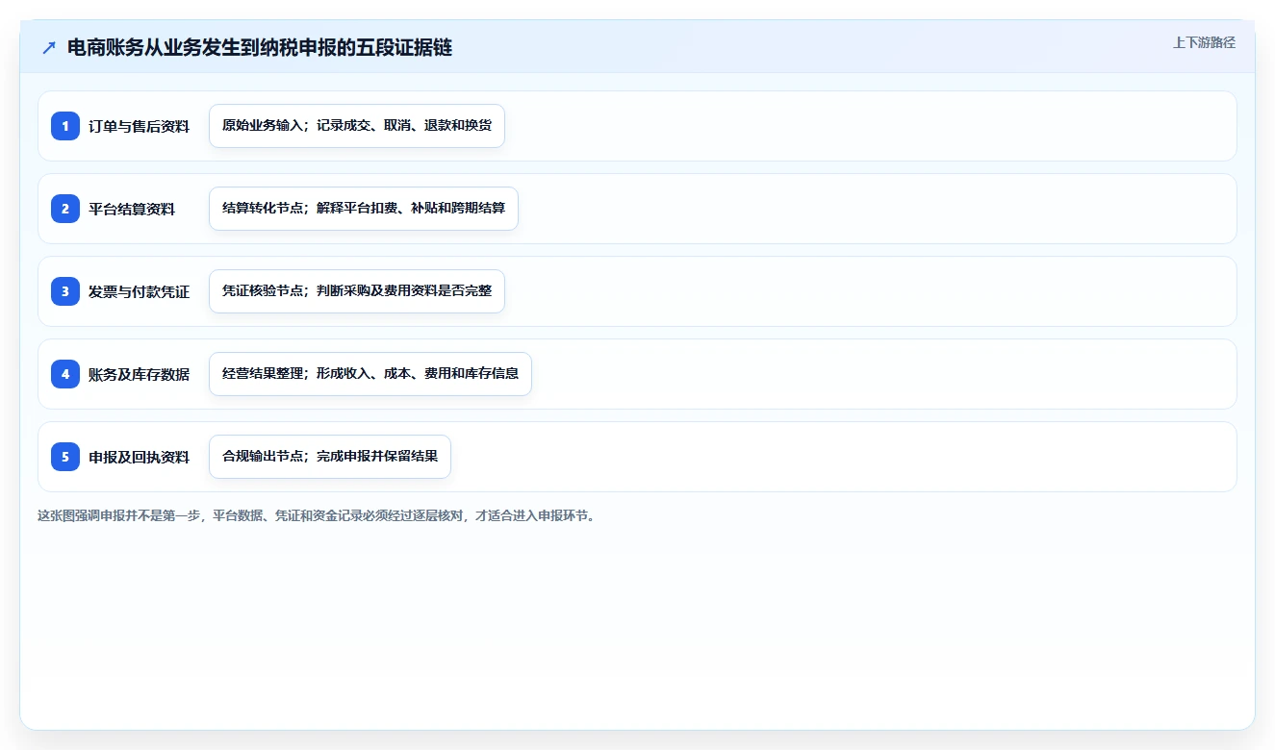Click the step 1 number badge
1275x750 pixels.
coord(65,126)
